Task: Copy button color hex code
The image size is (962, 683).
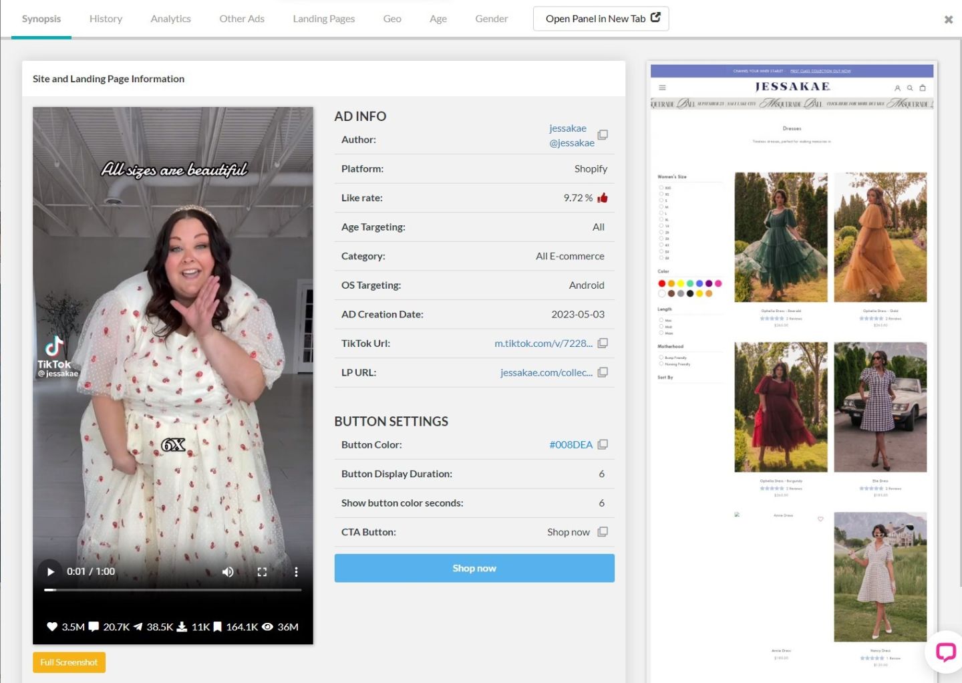Action: tap(603, 444)
